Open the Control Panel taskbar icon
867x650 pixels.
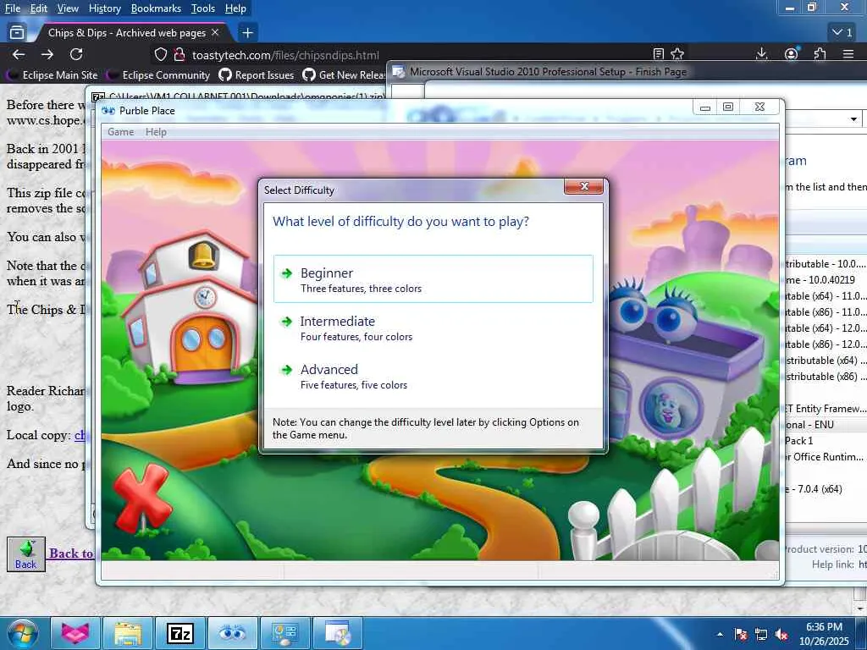(x=284, y=633)
